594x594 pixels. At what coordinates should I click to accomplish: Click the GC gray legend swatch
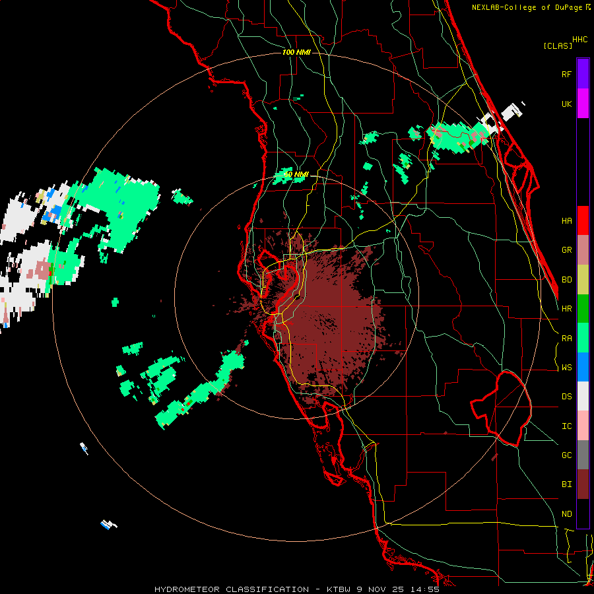coord(583,455)
